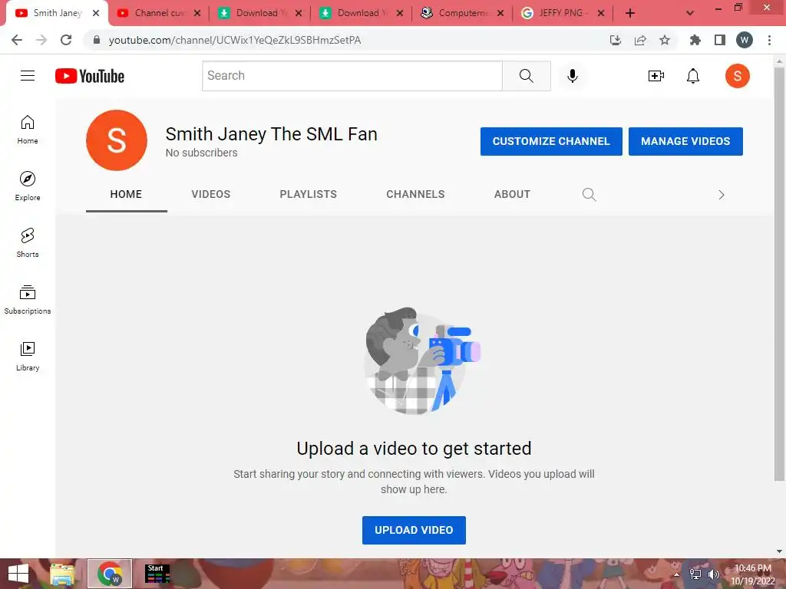786x589 pixels.
Task: Click the YouTube logo
Action: coord(90,76)
